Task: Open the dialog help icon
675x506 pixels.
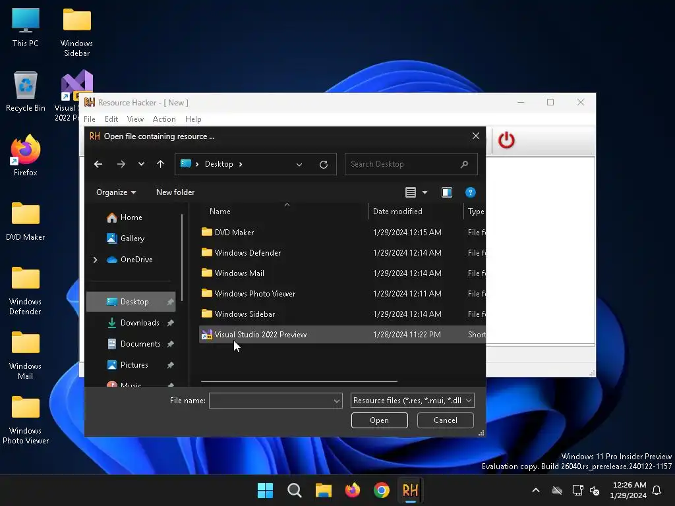Action: (x=471, y=192)
